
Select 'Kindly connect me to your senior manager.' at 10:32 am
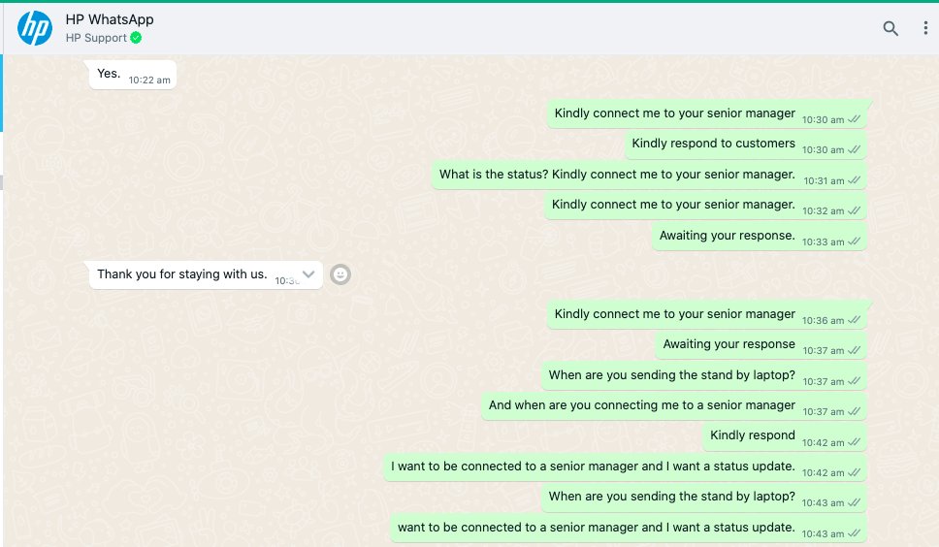pos(705,206)
